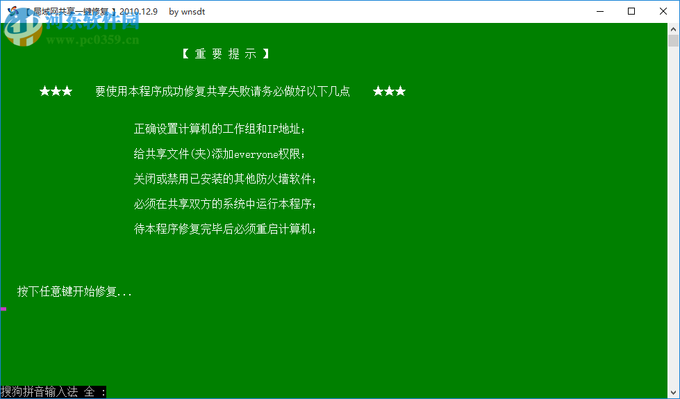The height and width of the screenshot is (399, 680).
Task: Click the window title text '2010.12.9 by wnsdt'
Action: click(163, 12)
